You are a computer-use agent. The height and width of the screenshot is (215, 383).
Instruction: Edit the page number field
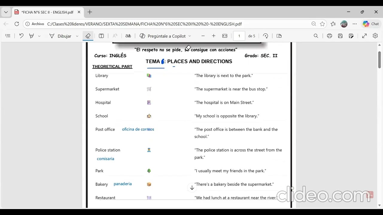[239, 36]
